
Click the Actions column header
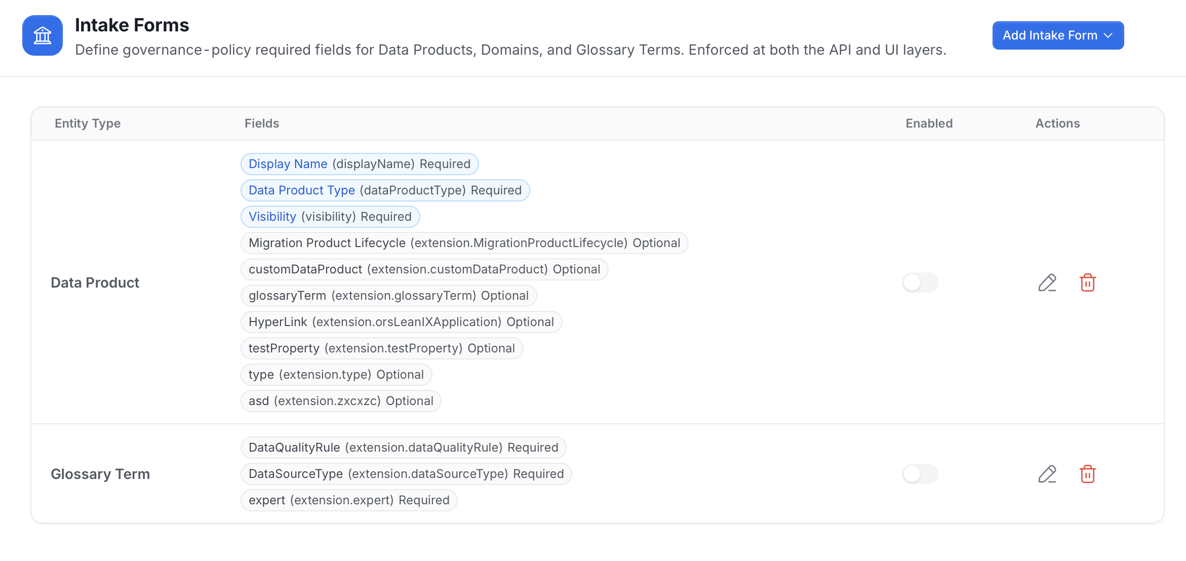1057,124
